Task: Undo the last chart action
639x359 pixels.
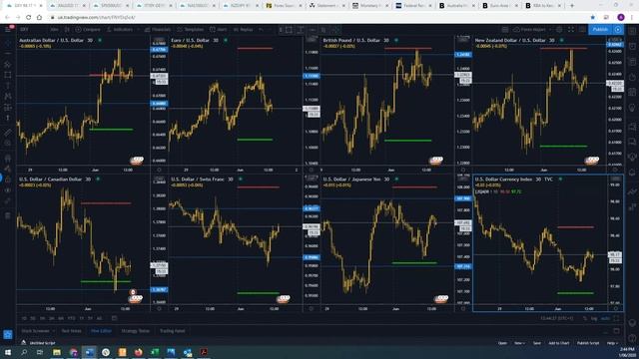Action: point(261,29)
